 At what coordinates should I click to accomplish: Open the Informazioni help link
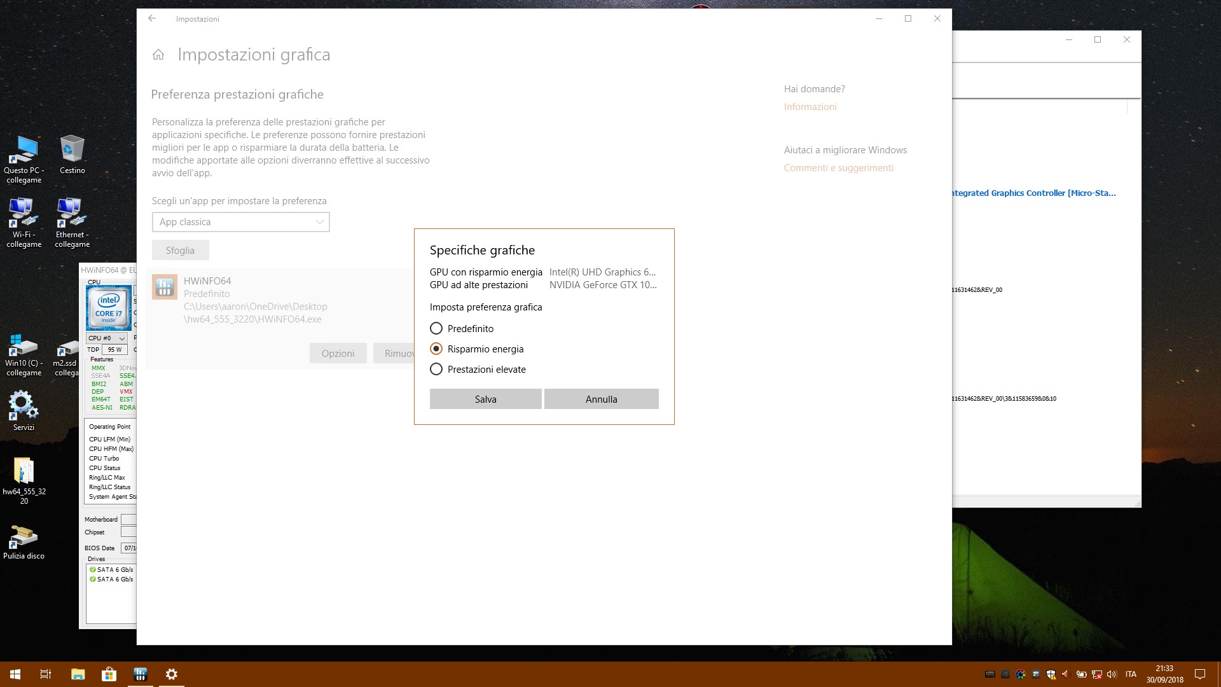click(x=810, y=107)
